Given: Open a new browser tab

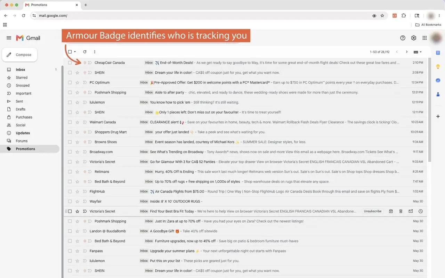Looking at the screenshot, I should 86,5.
